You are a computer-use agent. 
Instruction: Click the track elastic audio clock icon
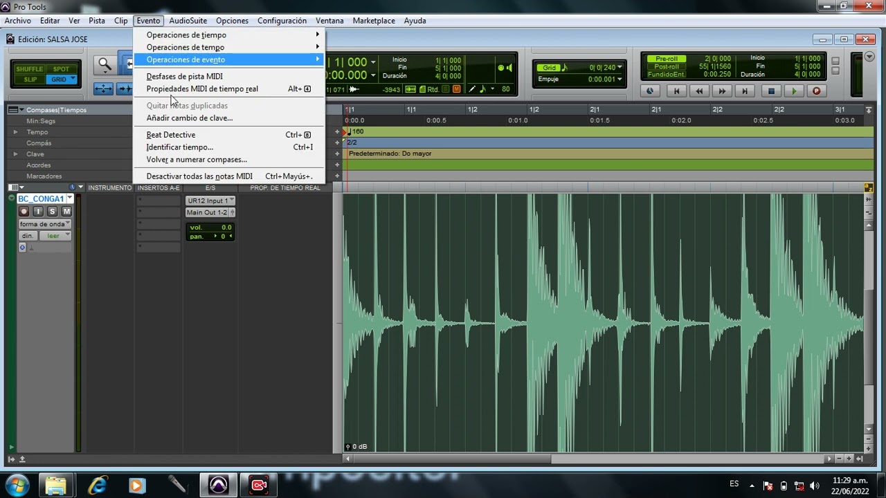click(x=22, y=247)
